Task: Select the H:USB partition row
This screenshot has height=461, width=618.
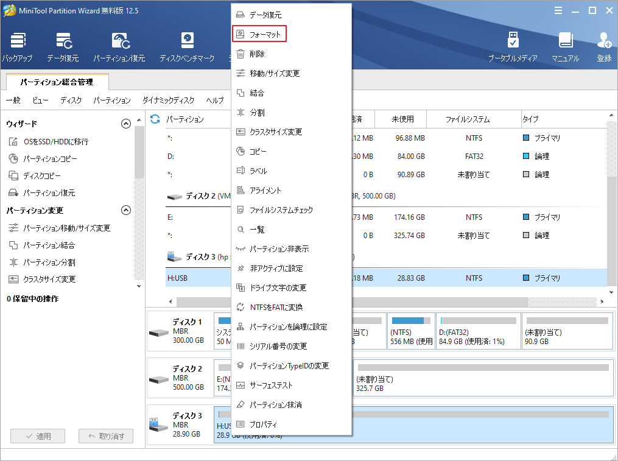Action: [x=386, y=278]
